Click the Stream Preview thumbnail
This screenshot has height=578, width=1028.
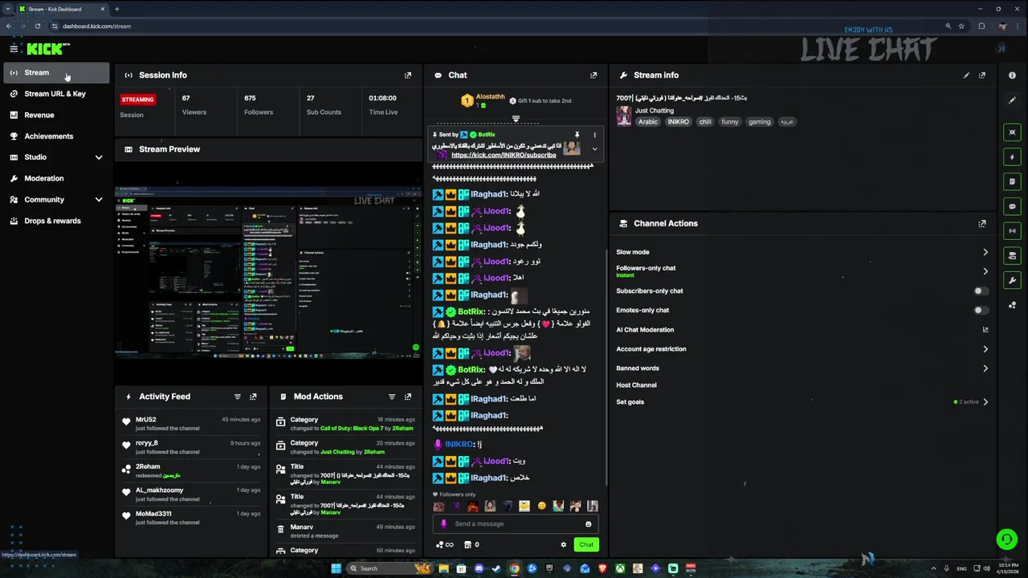(268, 273)
